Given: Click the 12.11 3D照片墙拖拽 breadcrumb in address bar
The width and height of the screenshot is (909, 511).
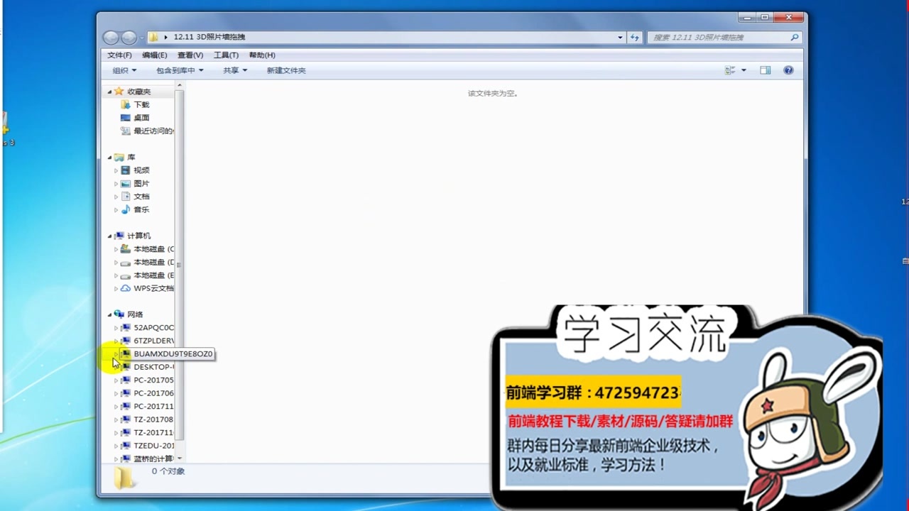Looking at the screenshot, I should tap(209, 37).
